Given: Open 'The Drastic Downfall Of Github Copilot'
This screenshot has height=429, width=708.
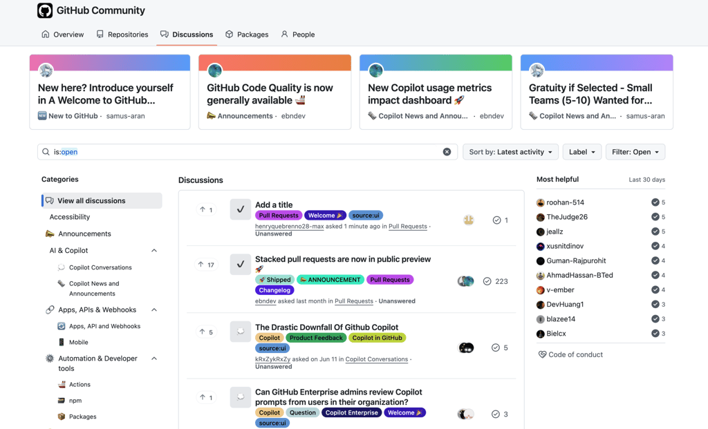Looking at the screenshot, I should pos(326,327).
